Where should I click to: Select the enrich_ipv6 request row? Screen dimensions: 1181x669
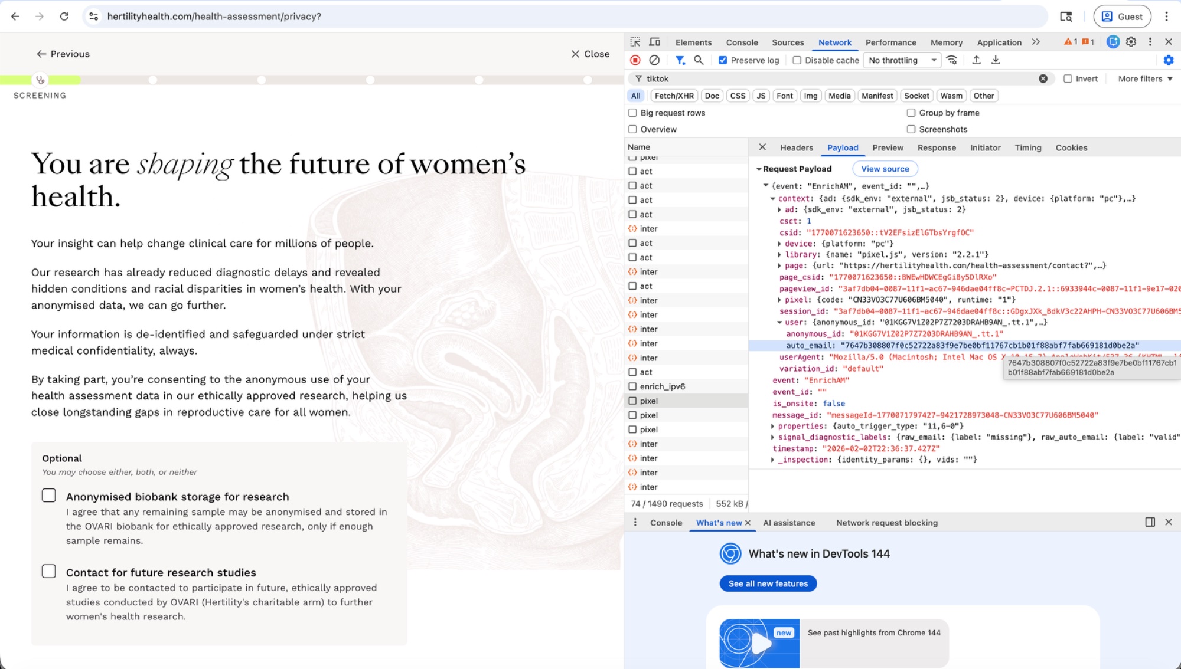[662, 386]
